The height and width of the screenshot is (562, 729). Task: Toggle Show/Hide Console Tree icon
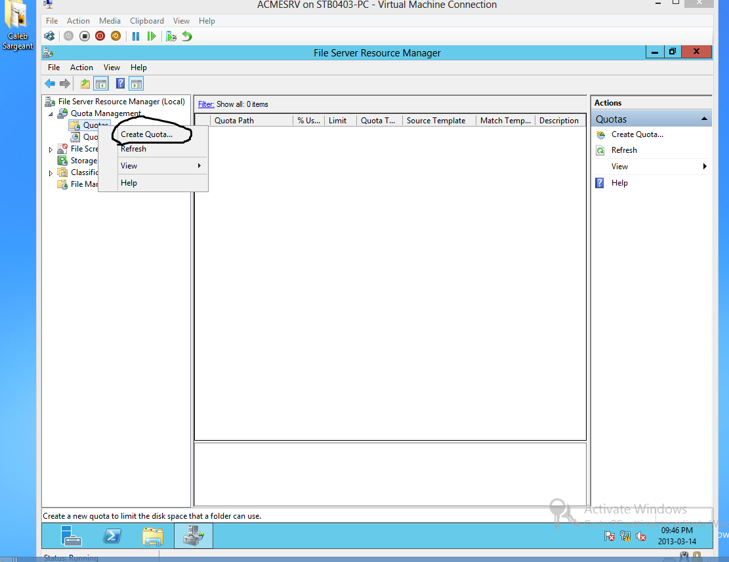(x=101, y=83)
